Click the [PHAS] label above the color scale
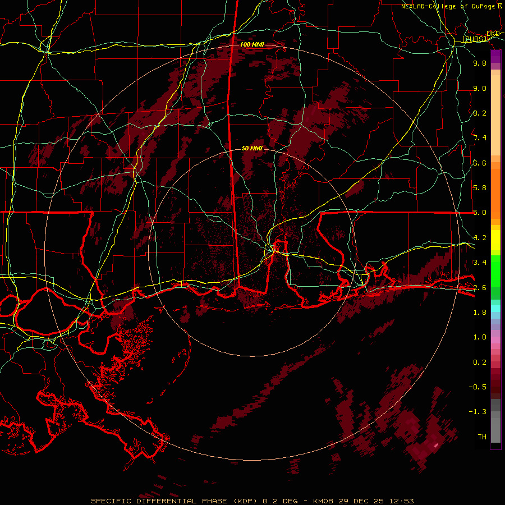 474,39
